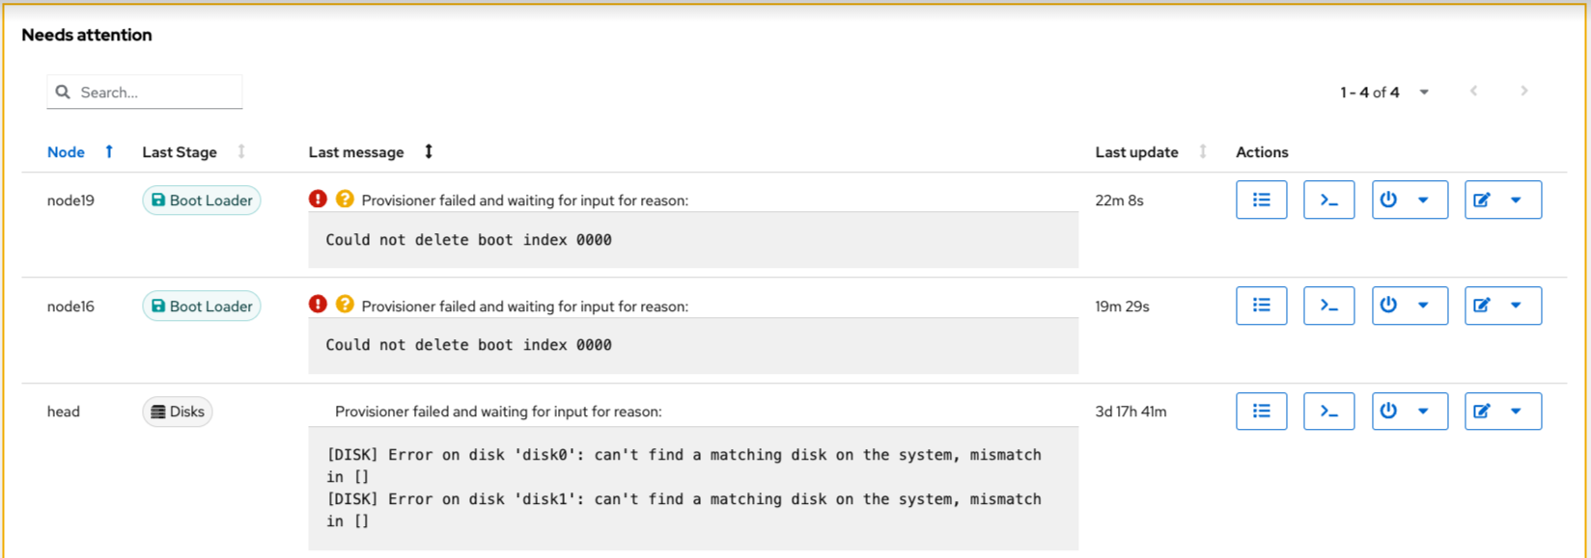Viewport: 1591px width, 558px height.
Task: Open the terminal console for node19
Action: click(x=1329, y=200)
